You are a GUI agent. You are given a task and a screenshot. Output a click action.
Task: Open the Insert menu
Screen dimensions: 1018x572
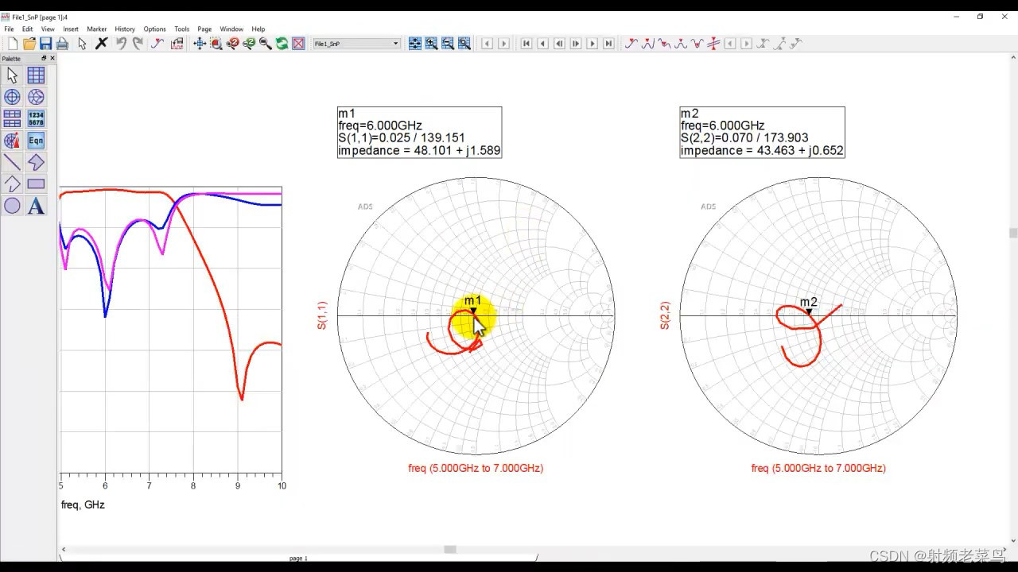(71, 29)
